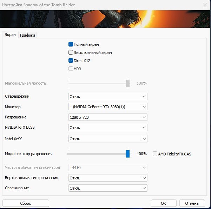This screenshot has height=209, width=211.
Task: Select the Экран tab
Action: coord(10,35)
